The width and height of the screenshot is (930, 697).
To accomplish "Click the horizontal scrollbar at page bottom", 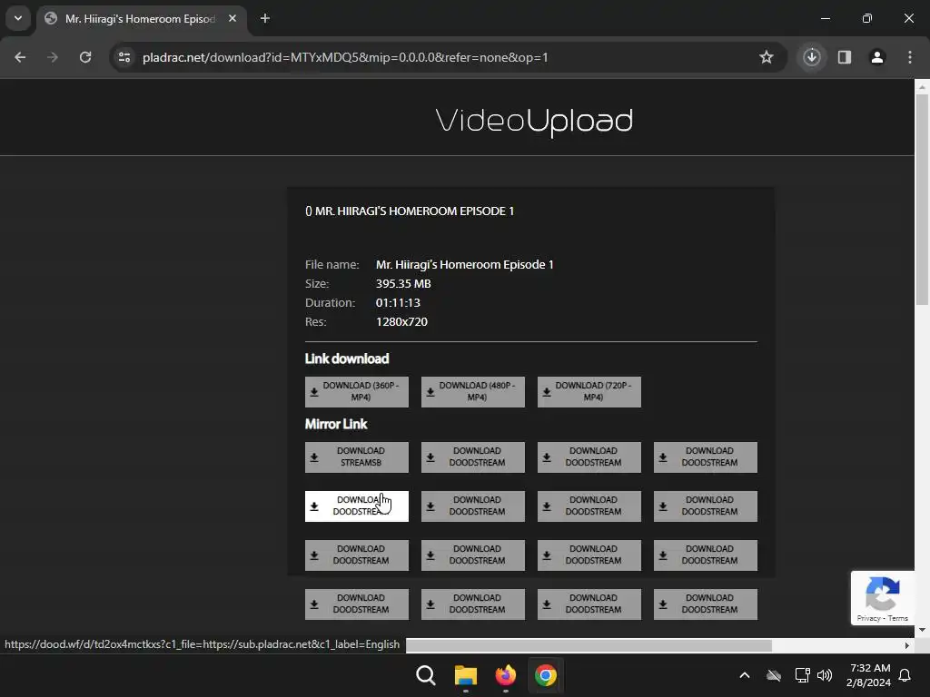I will click(x=589, y=645).
